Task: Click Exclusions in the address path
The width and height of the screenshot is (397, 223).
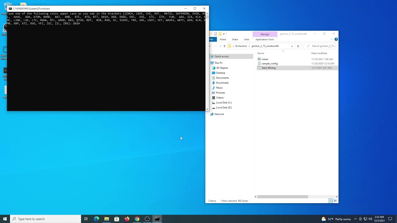Action: click(241, 46)
